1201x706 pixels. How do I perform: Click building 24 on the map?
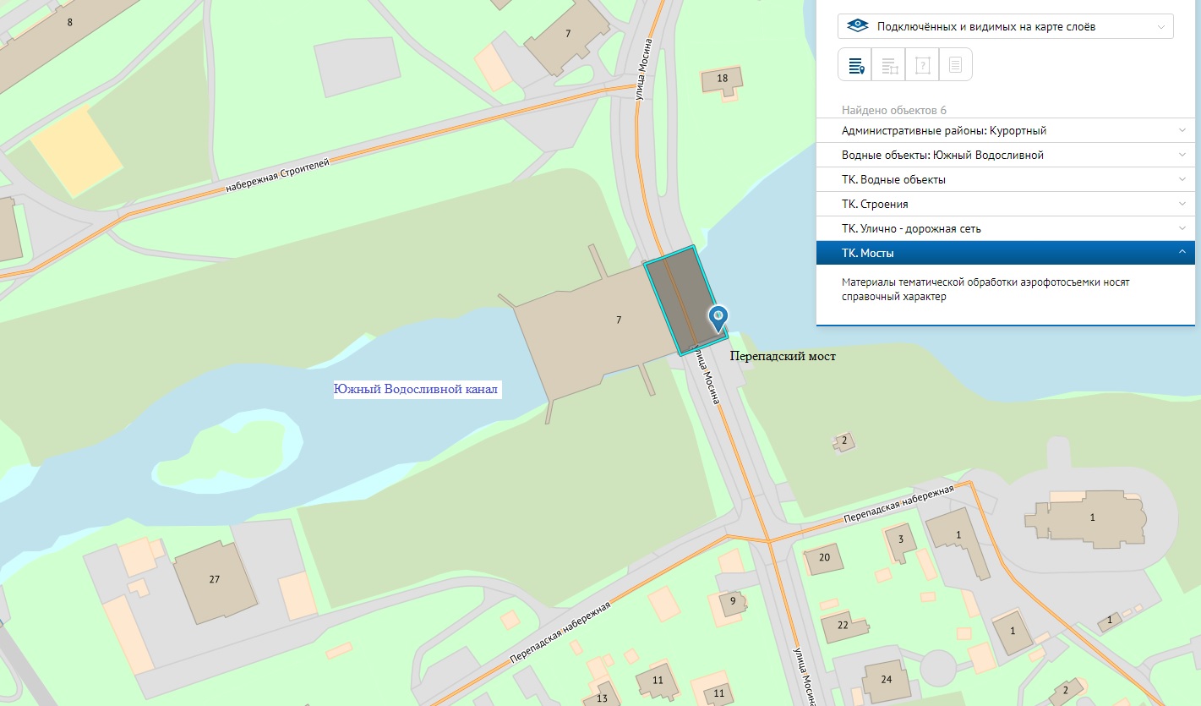pos(886,679)
